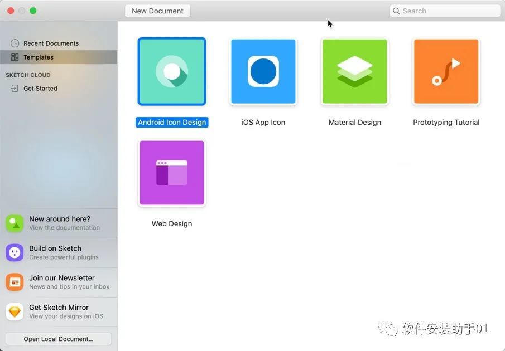Viewport: 505px width, 351px height.
Task: Focus the Search field
Action: [445, 11]
